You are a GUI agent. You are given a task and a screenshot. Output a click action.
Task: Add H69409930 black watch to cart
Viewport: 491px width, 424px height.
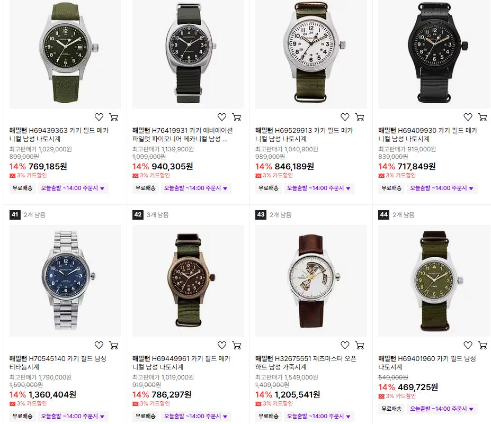tap(483, 117)
